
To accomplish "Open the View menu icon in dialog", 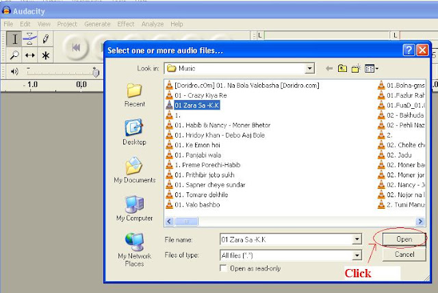I will click(x=372, y=68).
